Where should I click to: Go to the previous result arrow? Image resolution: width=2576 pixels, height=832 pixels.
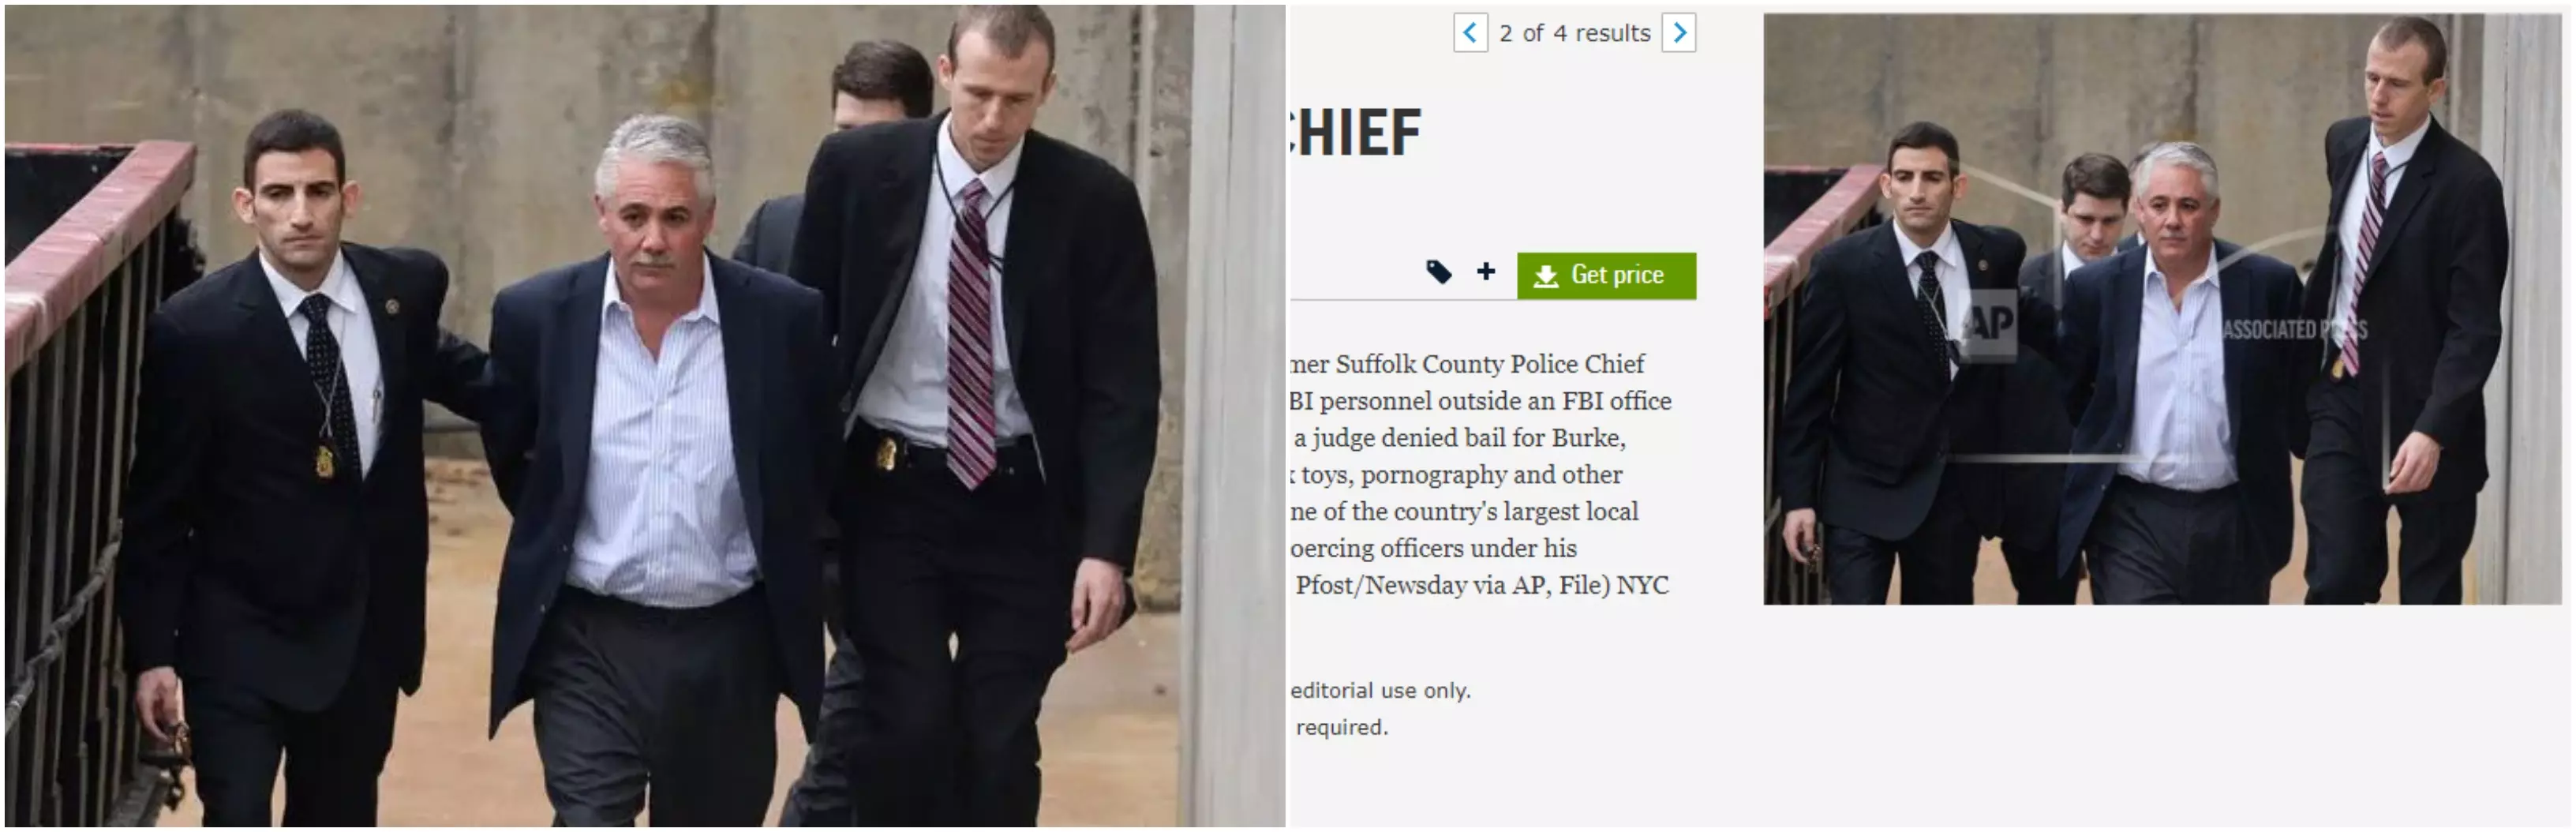pyautogui.click(x=1470, y=33)
